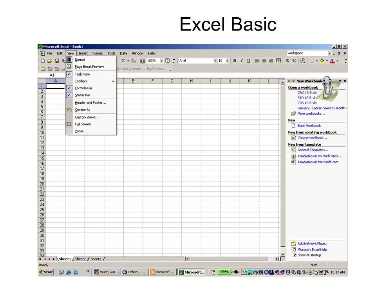Open the Insert menu
The height and width of the screenshot is (282, 376).
tap(83, 53)
